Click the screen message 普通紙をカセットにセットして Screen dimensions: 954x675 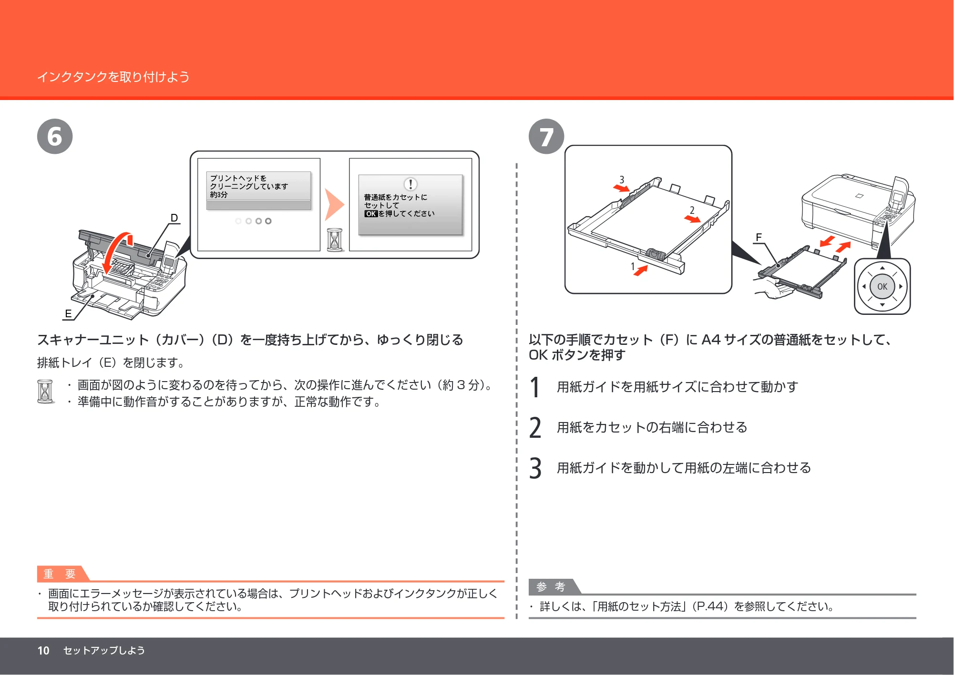point(395,201)
